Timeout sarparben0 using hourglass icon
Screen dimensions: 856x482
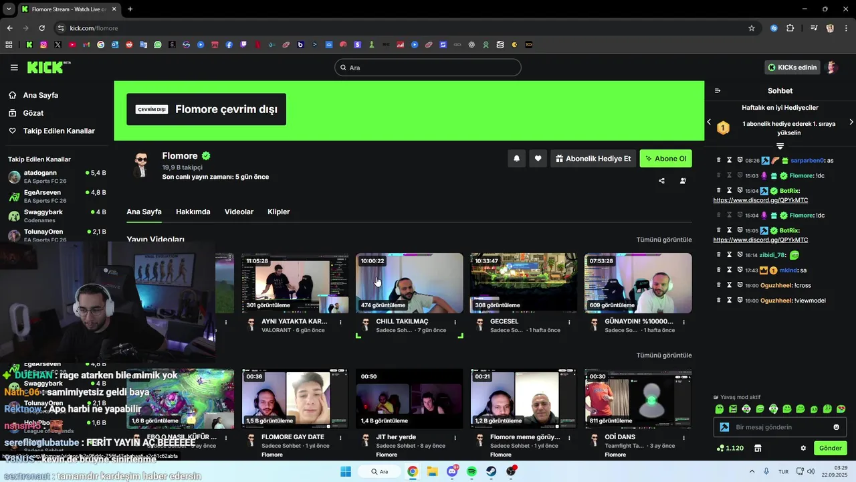click(x=730, y=161)
